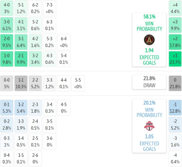Select the 2-0 scoreline at 9.5%

click(7, 42)
